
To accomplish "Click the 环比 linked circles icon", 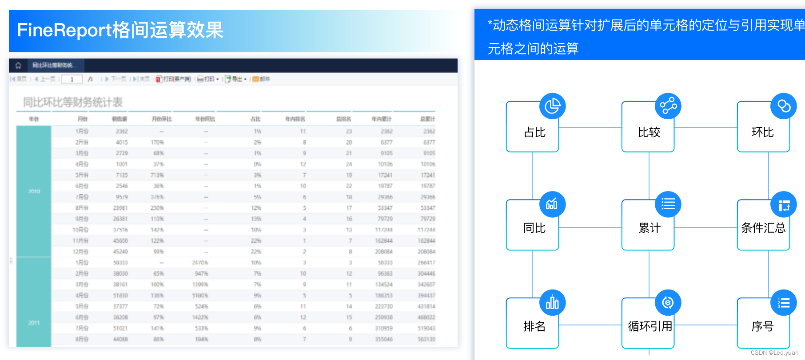I will pyautogui.click(x=784, y=106).
